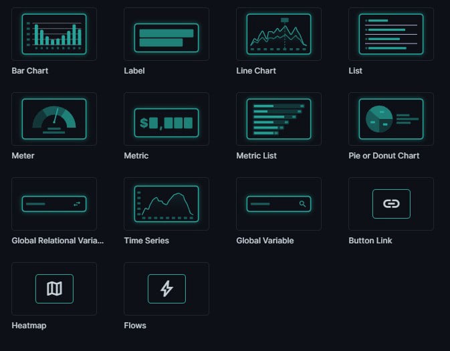
Task: Pick the Meter gauge widget icon
Action: click(54, 119)
